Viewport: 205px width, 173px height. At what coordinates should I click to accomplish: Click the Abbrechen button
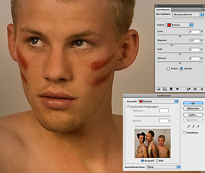tap(193, 108)
